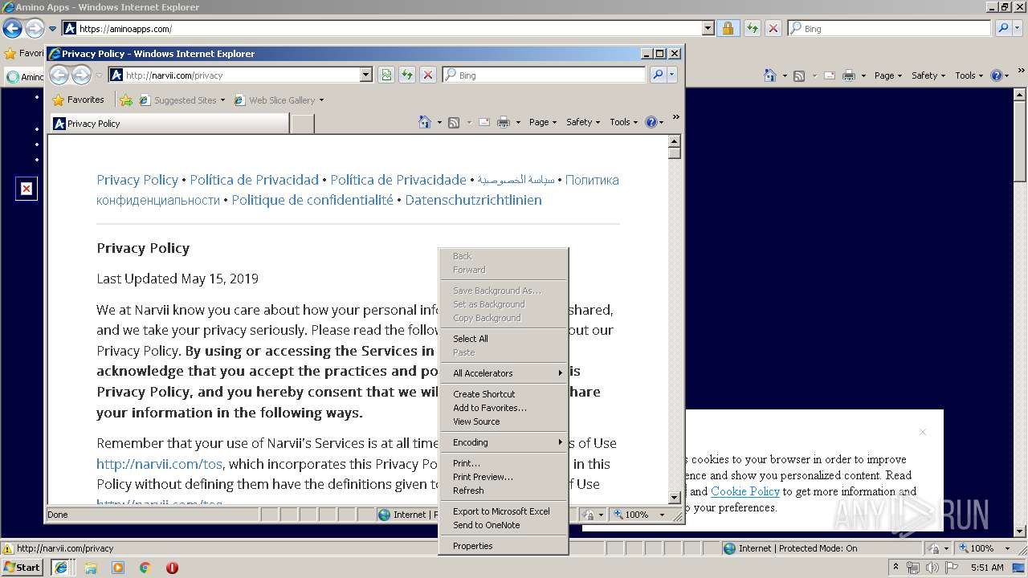Click Bing search box in Privacy Policy window
Image resolution: width=1028 pixels, height=578 pixels.
point(544,75)
